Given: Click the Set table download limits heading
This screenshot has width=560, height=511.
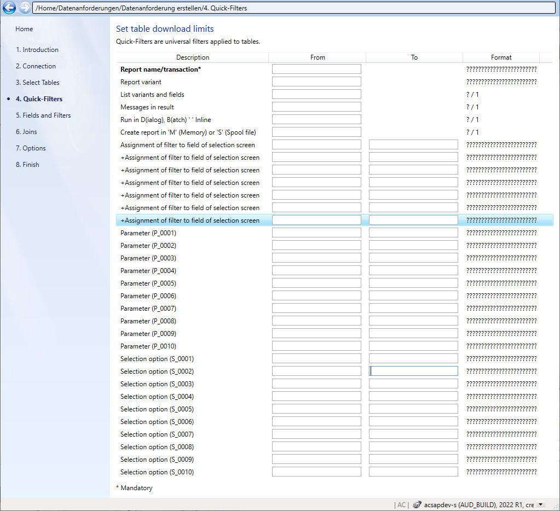Looking at the screenshot, I should [165, 28].
